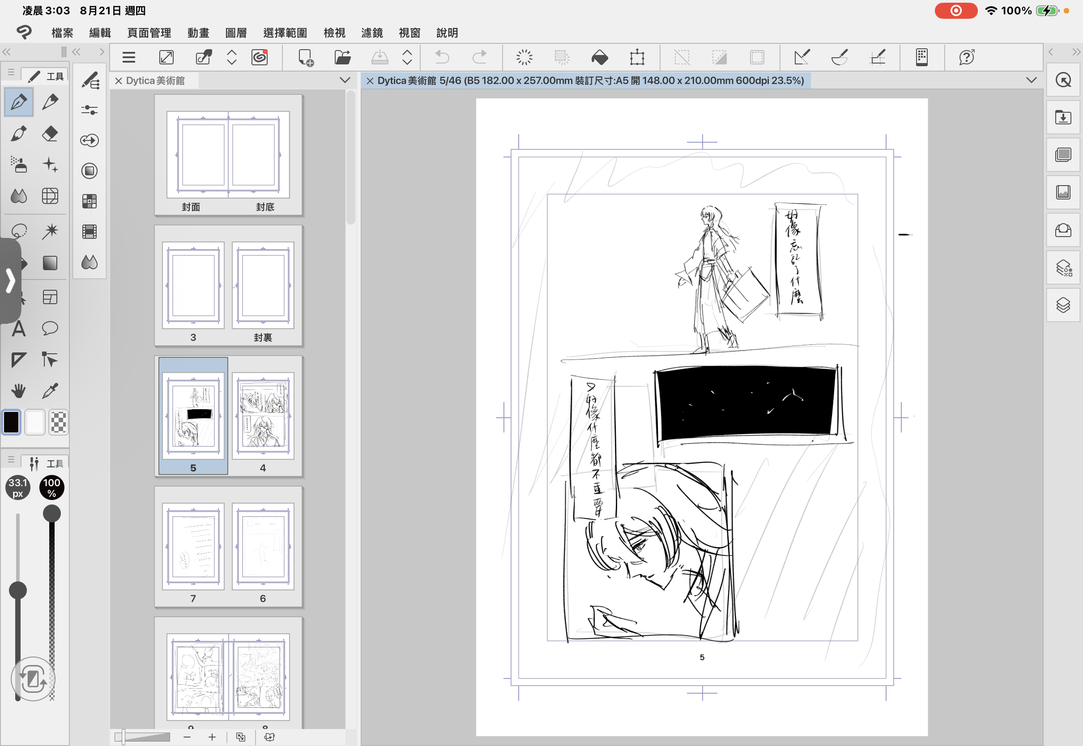Open the 濾鏡 menu
The image size is (1083, 746).
pos(372,33)
